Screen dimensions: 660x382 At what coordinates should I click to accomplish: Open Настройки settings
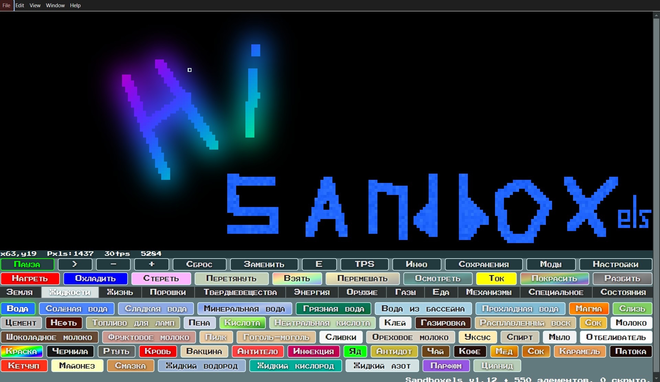pos(615,264)
